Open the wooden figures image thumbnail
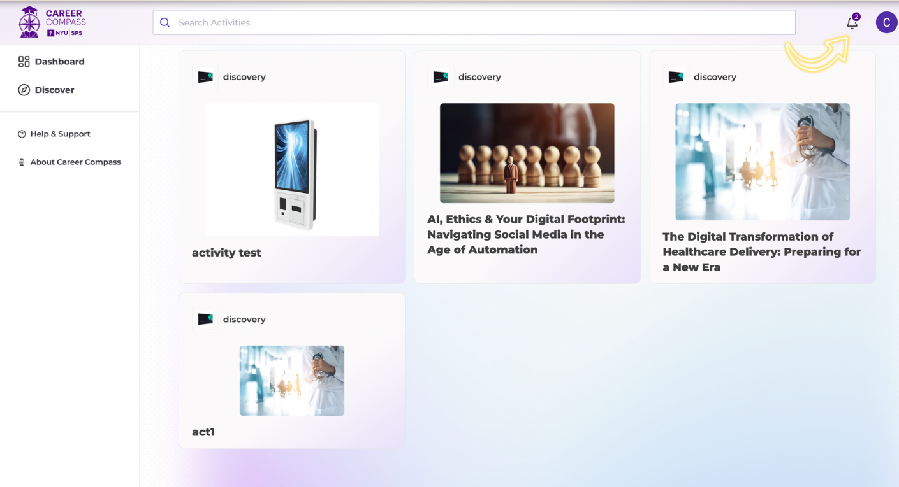This screenshot has width=899, height=487. click(527, 153)
